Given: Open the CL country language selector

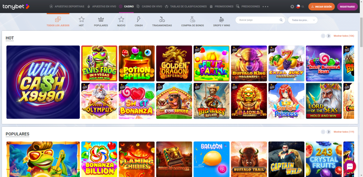Looking at the screenshot, I should click(x=300, y=7).
